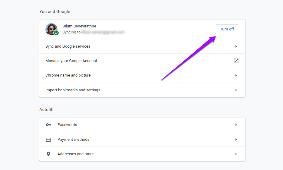Screen dimensions: 283x170
Task: Click the external link icon for Google Account
Action: [236, 61]
